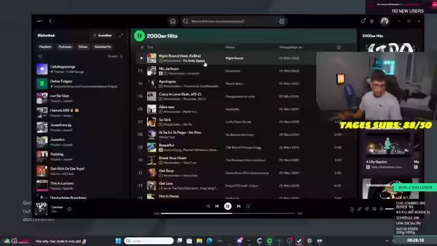Mute with the volume speaker icon
The image size is (437, 246).
point(381,209)
